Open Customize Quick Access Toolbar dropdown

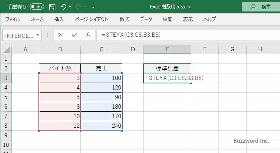(x=93, y=7)
